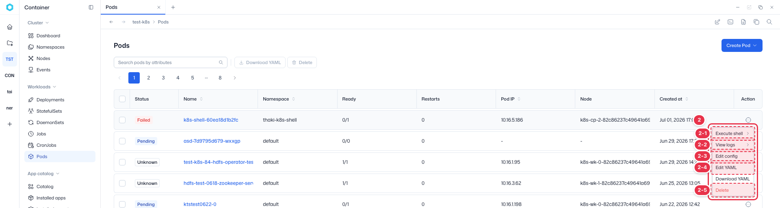The height and width of the screenshot is (208, 780).
Task: Open Events in sidebar
Action: 60,70
